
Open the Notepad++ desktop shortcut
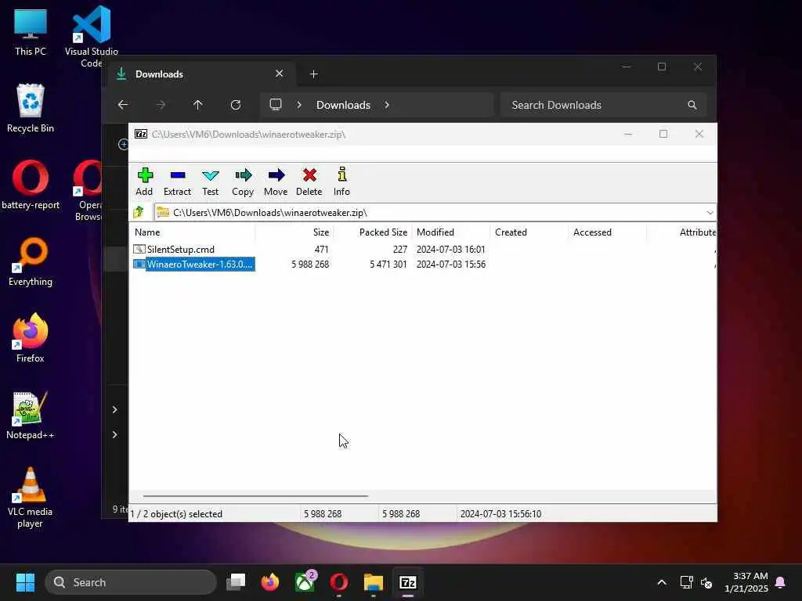click(x=31, y=415)
